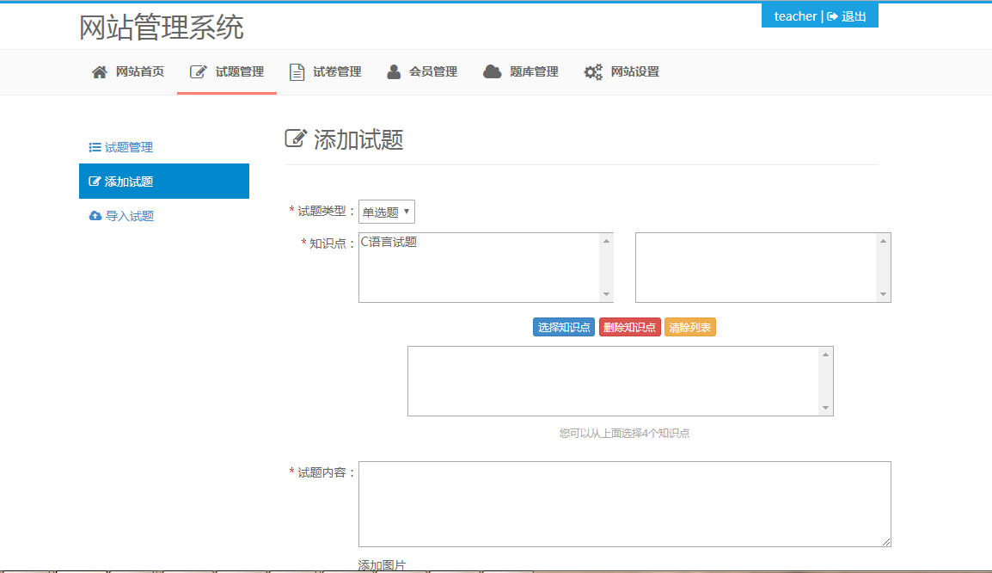Image resolution: width=992 pixels, height=573 pixels.
Task: Click the empty list box right of 知识点 list
Action: [x=763, y=268]
